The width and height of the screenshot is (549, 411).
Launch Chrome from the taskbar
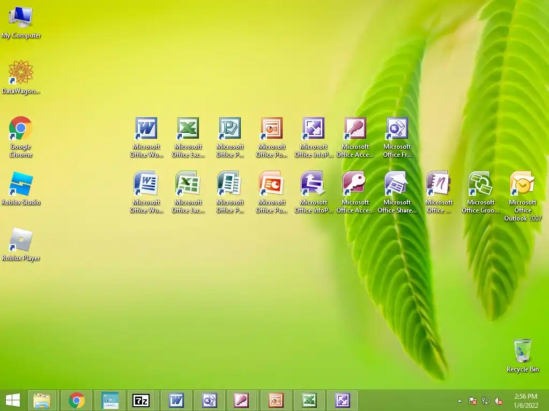[76, 400]
